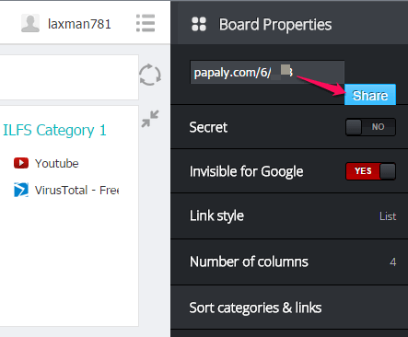Screen dimensions: 408x337
Task: Change the Number of columns value 4
Action: point(392,262)
